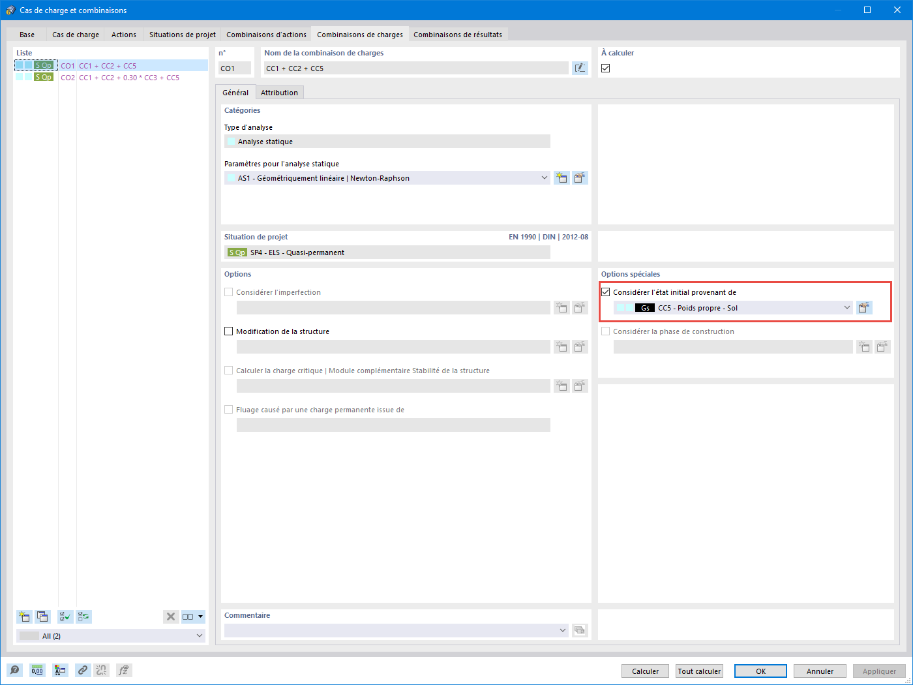Image resolution: width=913 pixels, height=685 pixels.
Task: Go to the Actions tab
Action: tap(124, 35)
